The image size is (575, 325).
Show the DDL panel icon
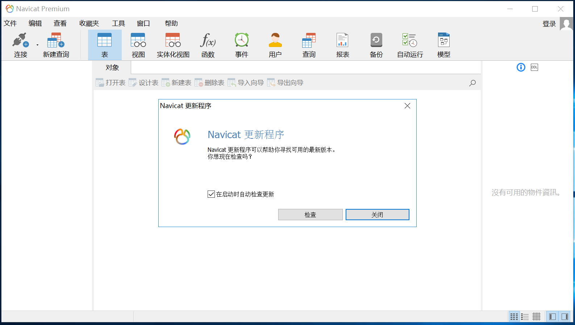point(534,67)
